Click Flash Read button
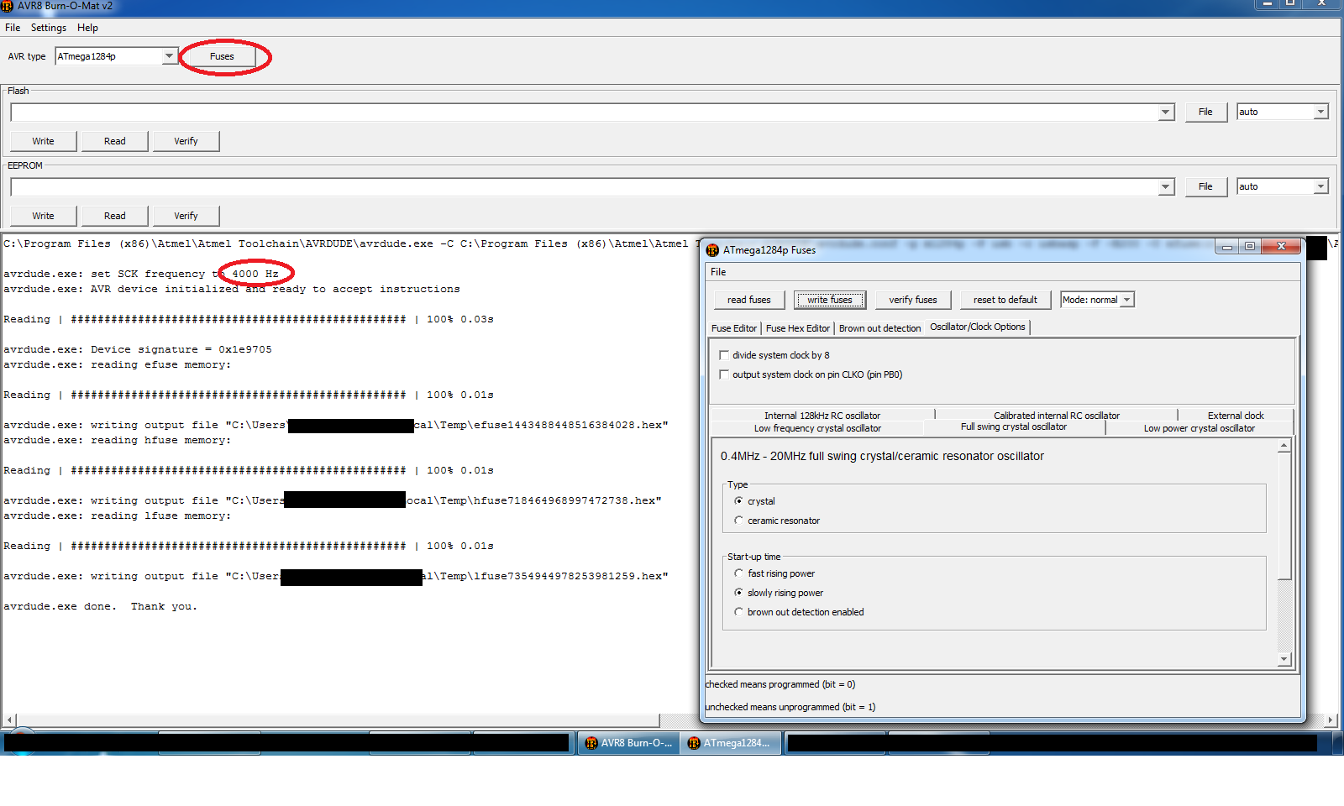 [115, 141]
